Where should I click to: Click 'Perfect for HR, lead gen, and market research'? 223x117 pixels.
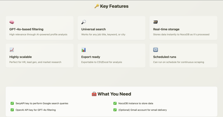pos(35,62)
